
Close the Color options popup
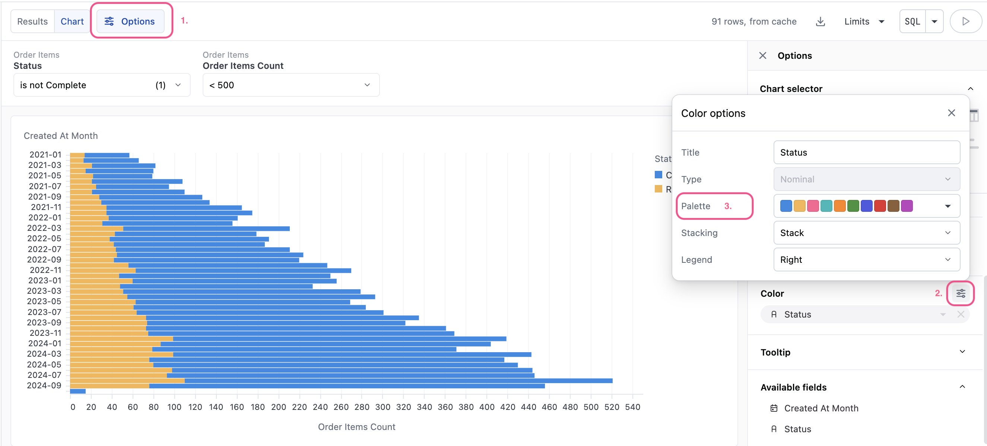pyautogui.click(x=951, y=113)
